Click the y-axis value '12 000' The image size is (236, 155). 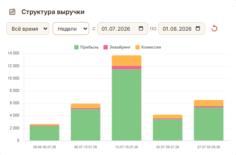pos(14,66)
